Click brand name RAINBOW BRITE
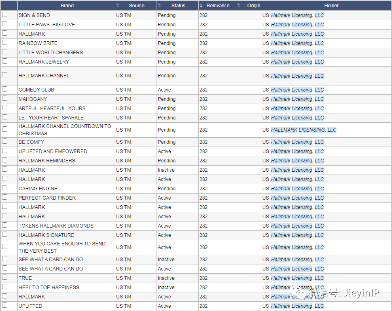The width and height of the screenshot is (392, 311). click(38, 43)
